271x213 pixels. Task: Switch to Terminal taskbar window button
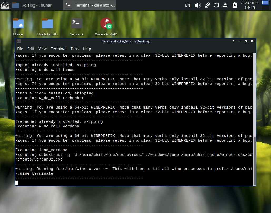(90, 5)
